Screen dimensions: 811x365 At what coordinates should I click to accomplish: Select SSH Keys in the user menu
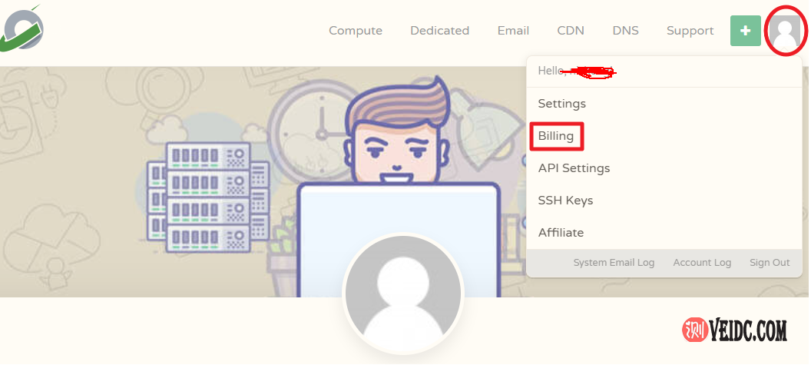pyautogui.click(x=565, y=201)
